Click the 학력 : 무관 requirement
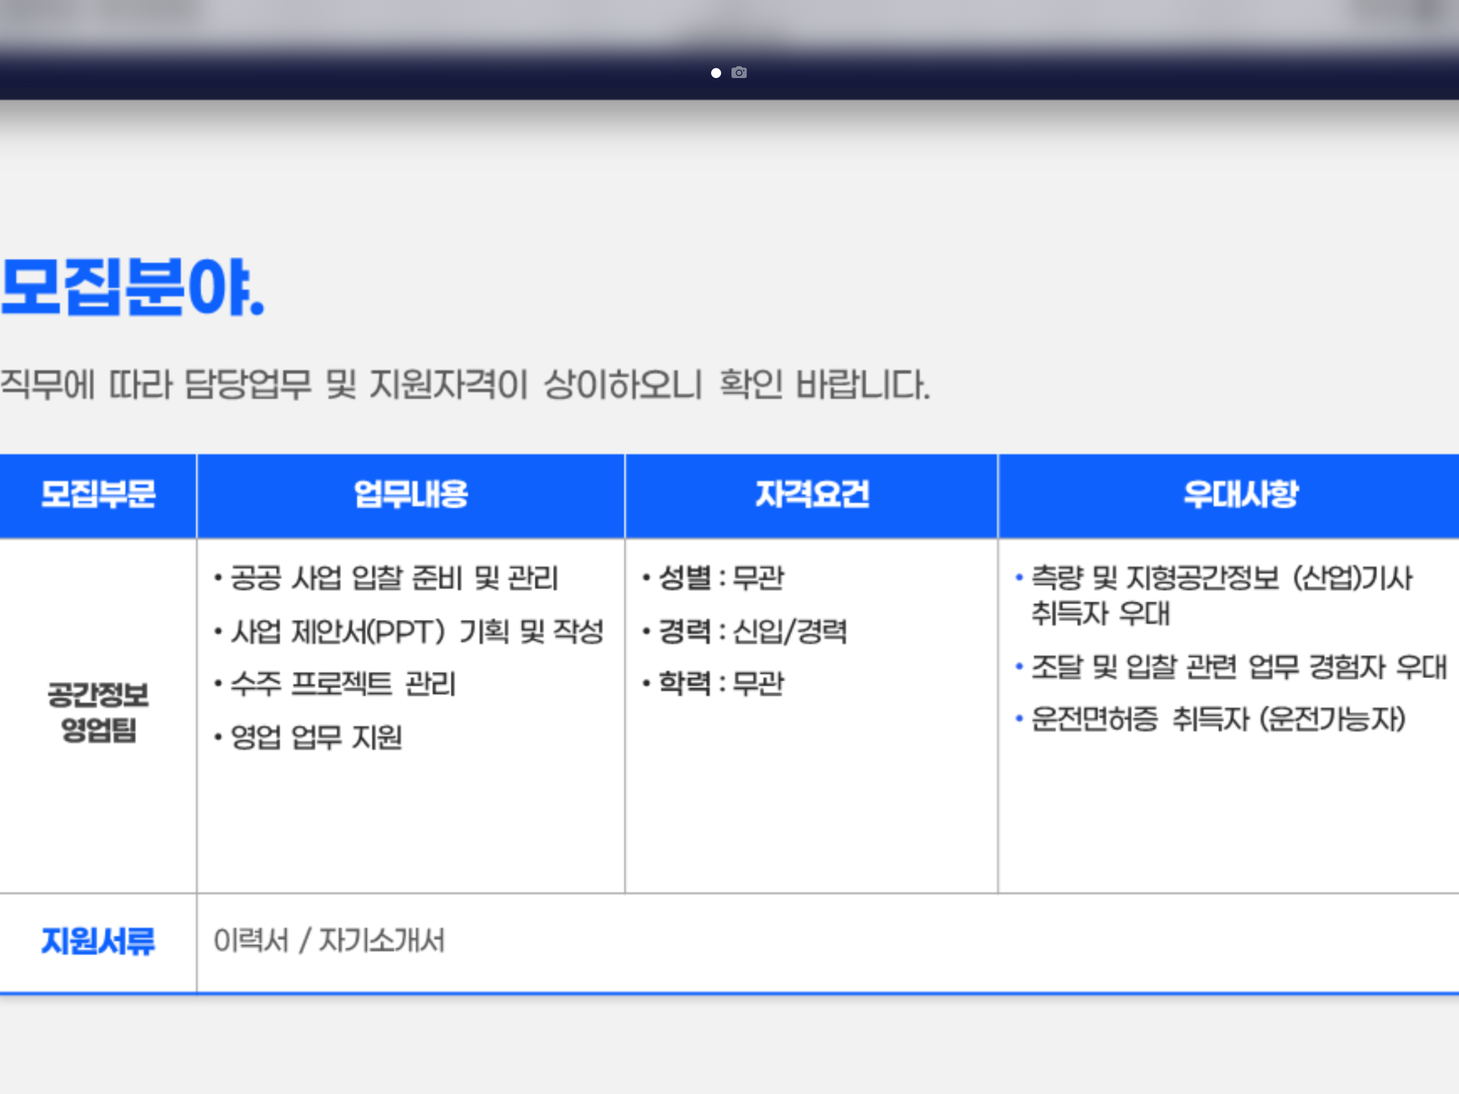 click(721, 683)
